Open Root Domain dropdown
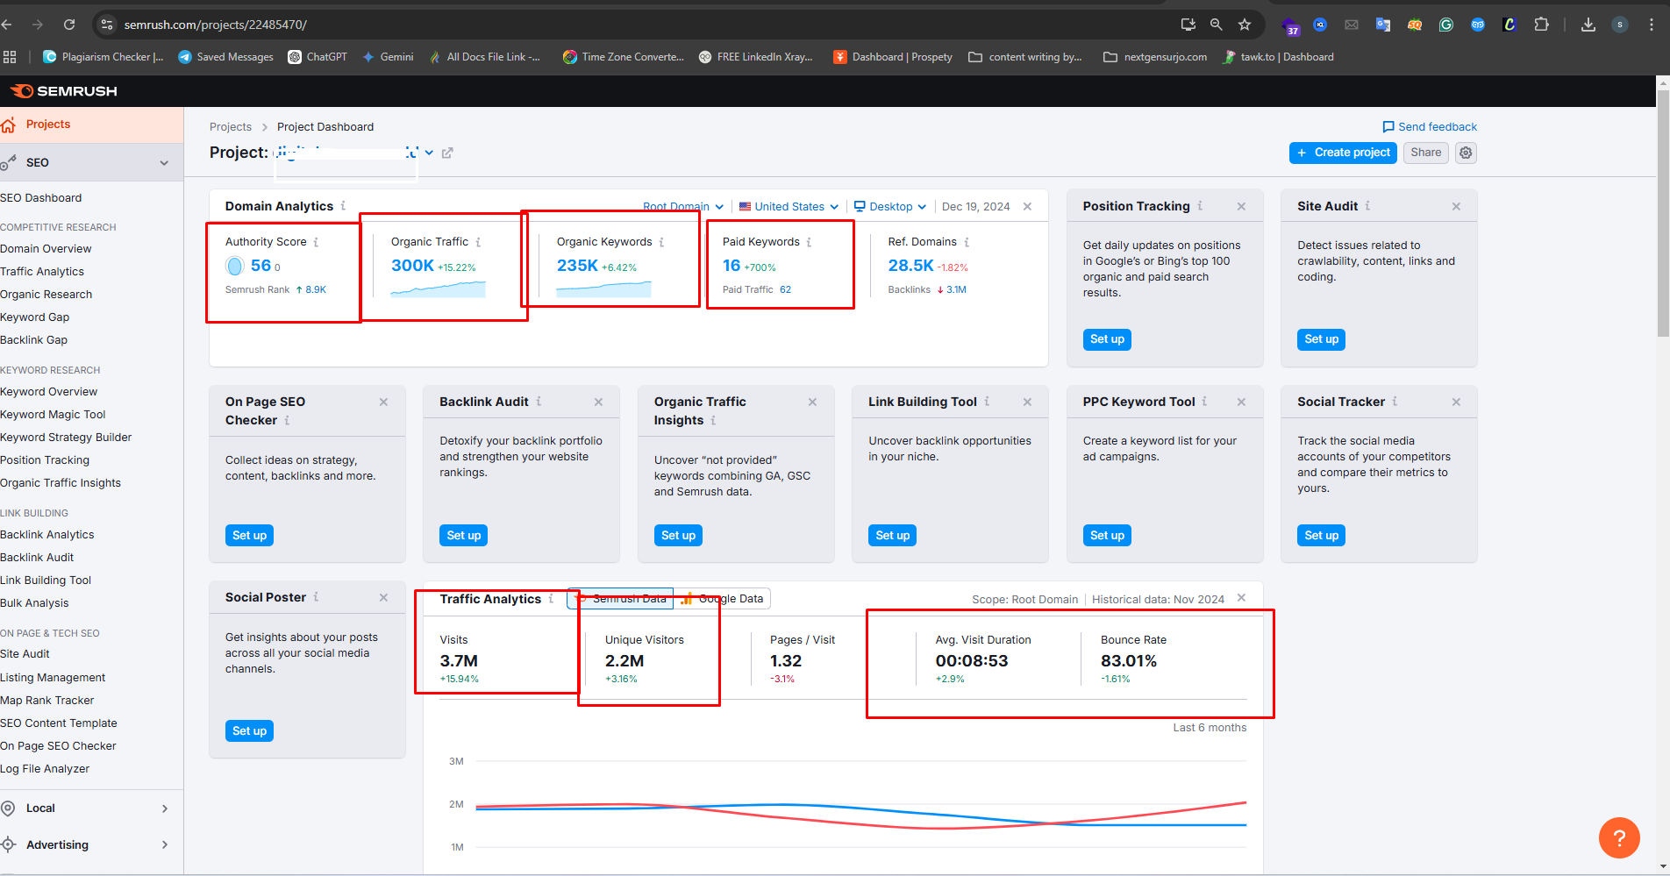The height and width of the screenshot is (876, 1670). pyautogui.click(x=683, y=207)
